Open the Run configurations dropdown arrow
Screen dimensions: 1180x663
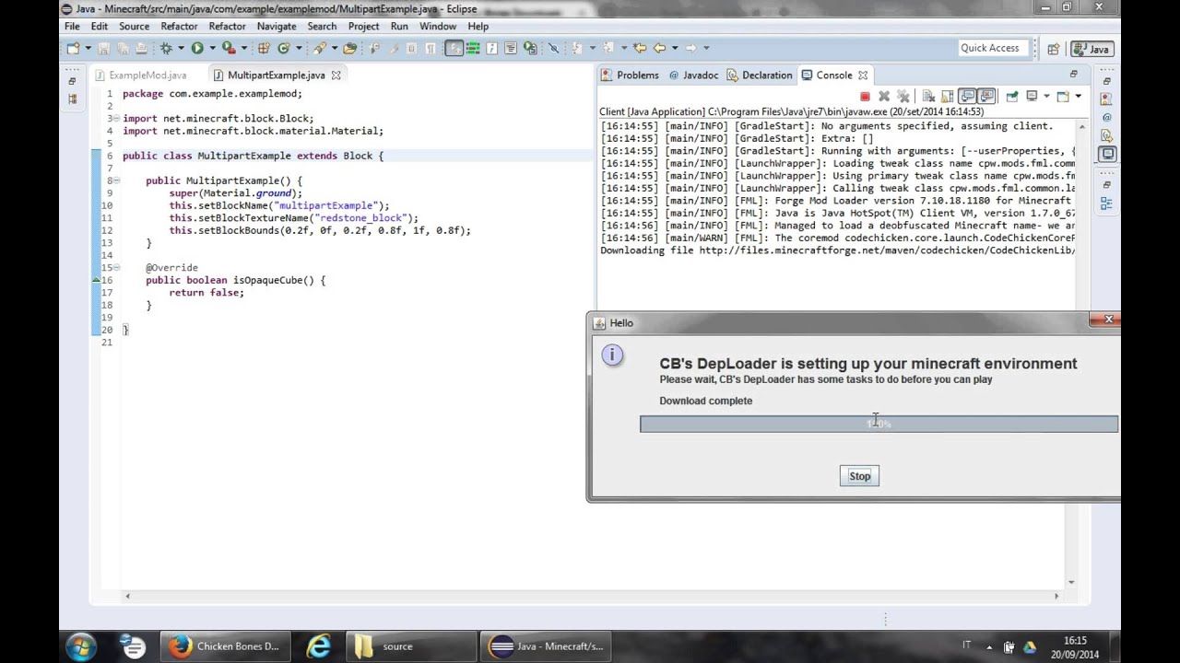212,48
